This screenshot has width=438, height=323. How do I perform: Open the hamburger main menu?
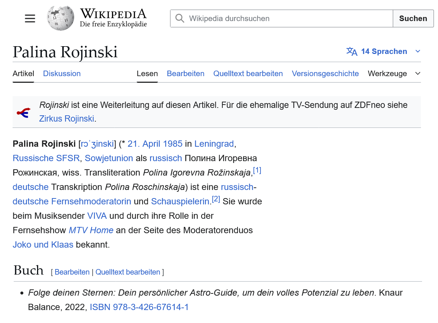coord(30,18)
